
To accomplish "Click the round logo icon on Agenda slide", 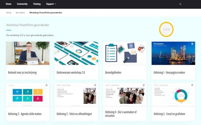I will [x=47, y=85].
